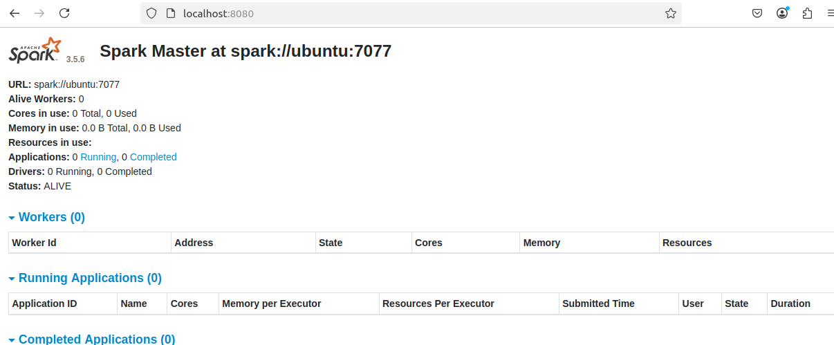This screenshot has height=345, width=834.
Task: Sort running applications by Duration column
Action: [x=800, y=304]
